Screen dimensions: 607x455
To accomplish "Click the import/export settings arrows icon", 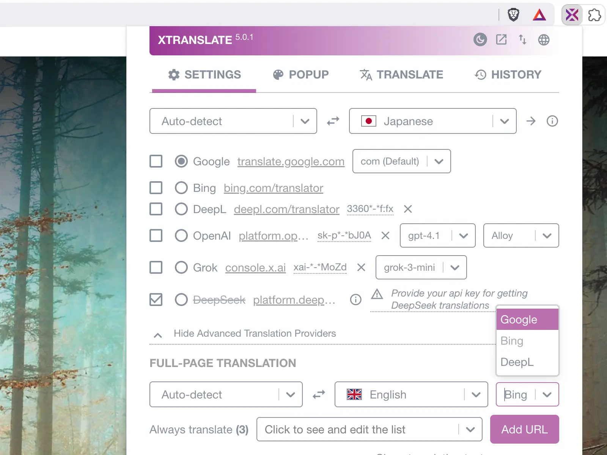I will tap(523, 39).
